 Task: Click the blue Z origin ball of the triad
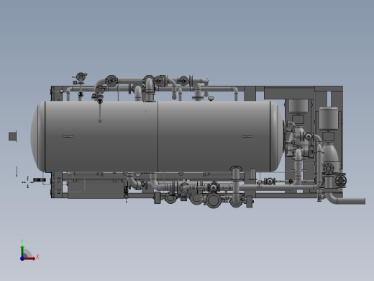(22, 259)
